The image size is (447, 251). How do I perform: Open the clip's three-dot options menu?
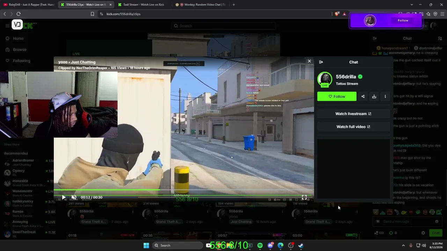coord(385,97)
